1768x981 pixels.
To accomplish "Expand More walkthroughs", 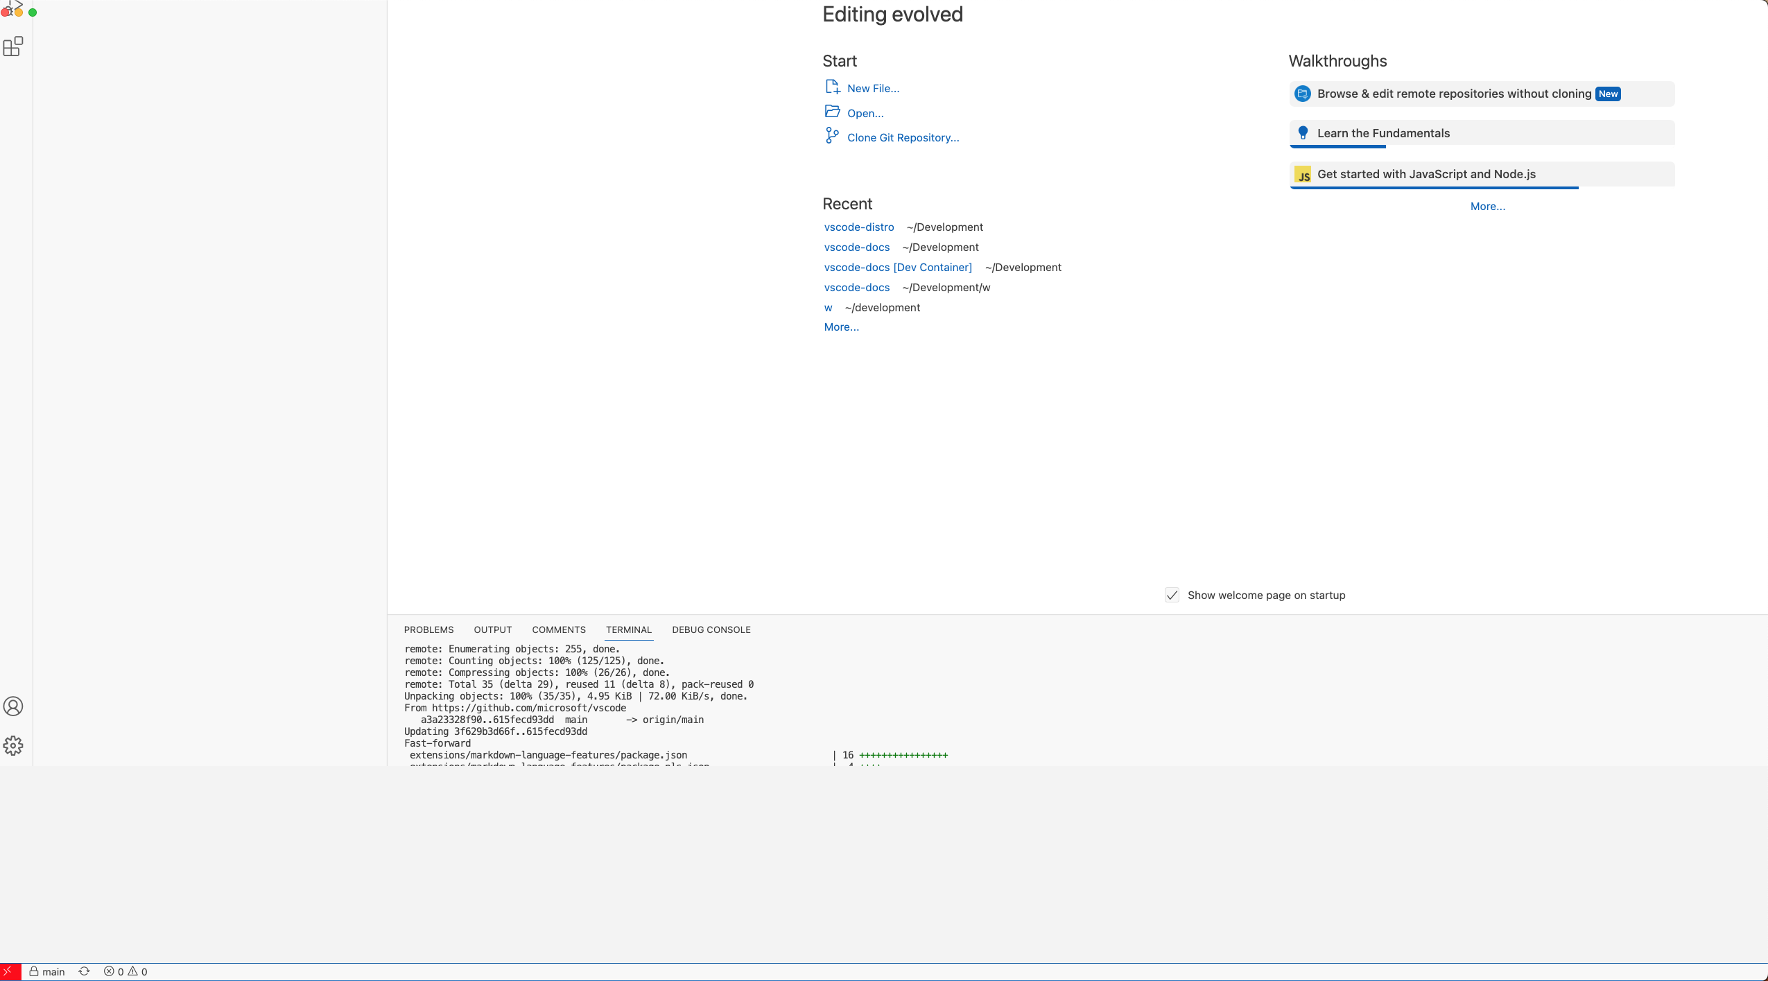I will click(x=1488, y=206).
